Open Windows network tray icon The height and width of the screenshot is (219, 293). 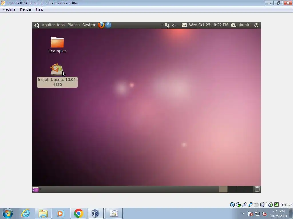(257, 214)
